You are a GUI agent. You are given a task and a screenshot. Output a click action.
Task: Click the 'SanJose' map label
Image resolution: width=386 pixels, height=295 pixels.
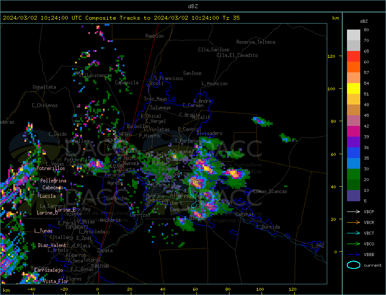[x=192, y=73]
